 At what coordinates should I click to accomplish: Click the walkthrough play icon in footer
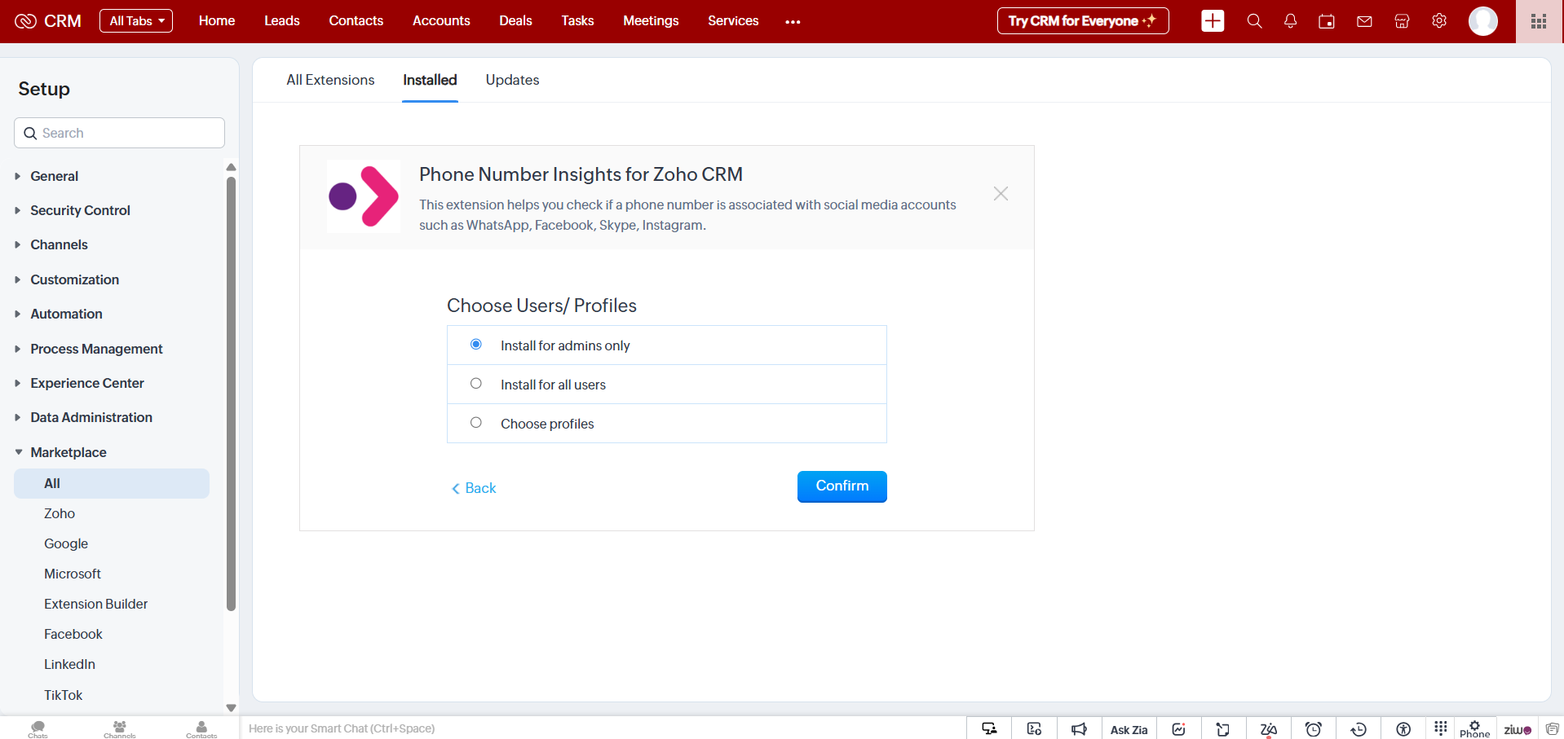1034,729
